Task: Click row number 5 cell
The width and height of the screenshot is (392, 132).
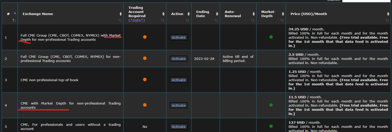Action: point(10,125)
